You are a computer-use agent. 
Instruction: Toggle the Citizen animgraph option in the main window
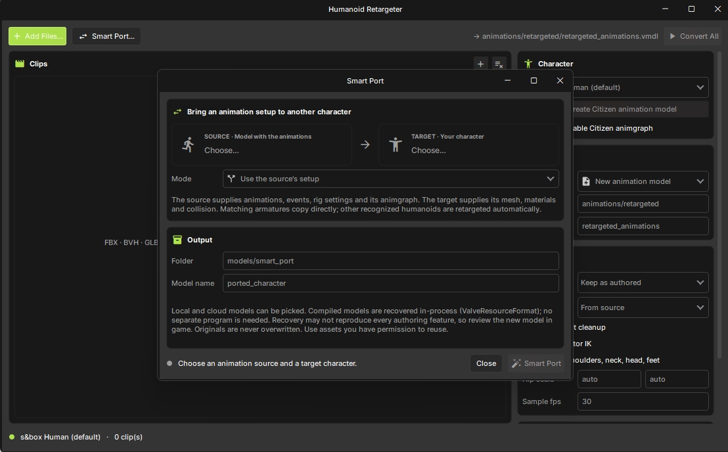click(613, 128)
